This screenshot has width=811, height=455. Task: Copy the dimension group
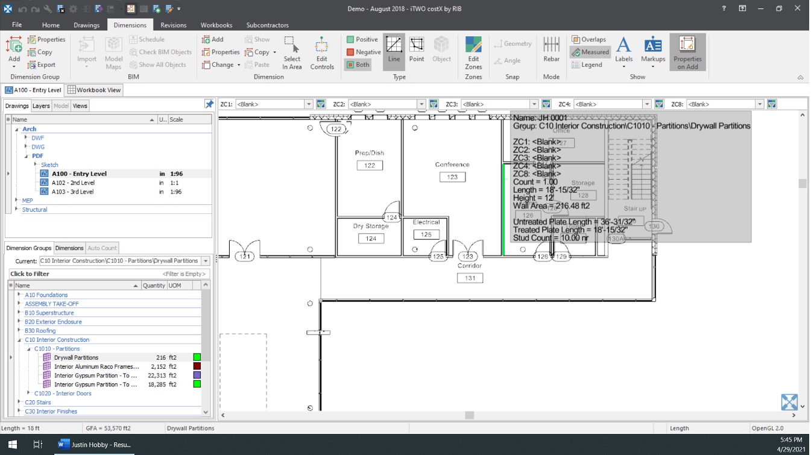(40, 52)
